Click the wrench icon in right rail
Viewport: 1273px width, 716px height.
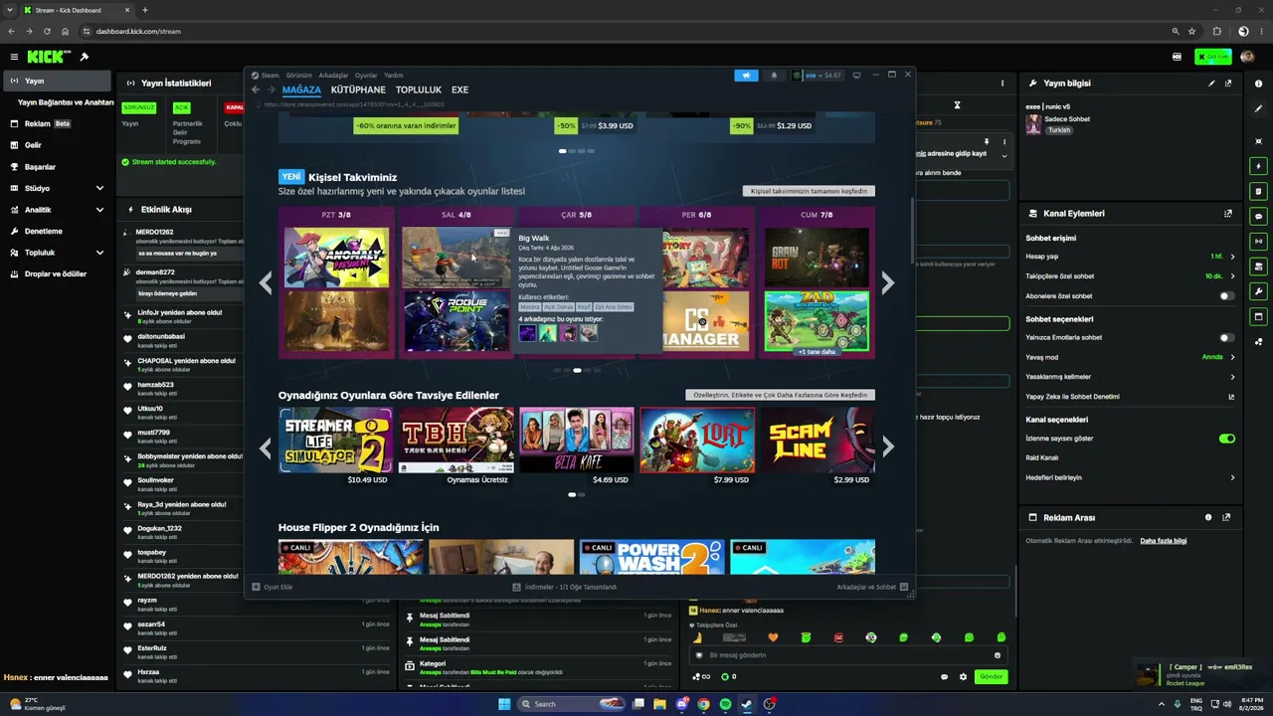coord(1259,291)
